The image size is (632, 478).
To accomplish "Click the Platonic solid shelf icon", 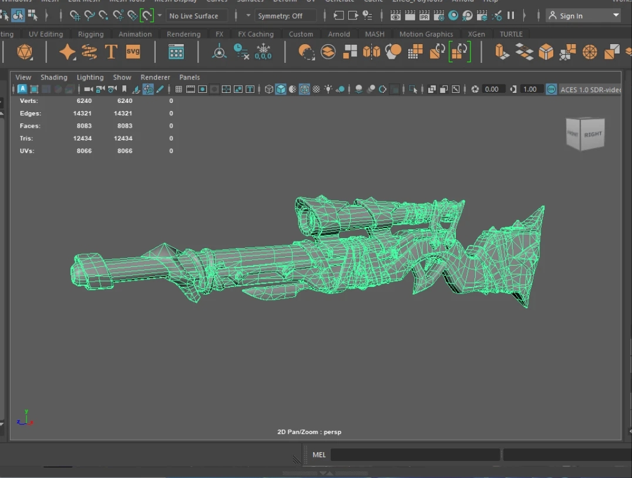I will click(x=25, y=52).
